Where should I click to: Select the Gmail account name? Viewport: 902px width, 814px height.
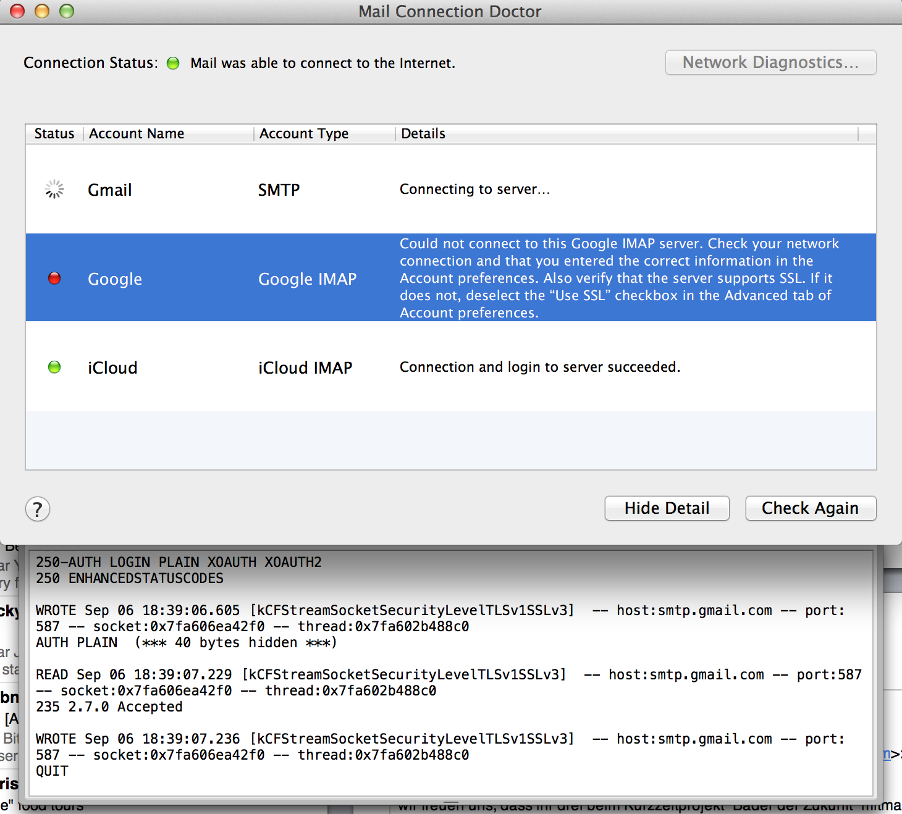(110, 190)
